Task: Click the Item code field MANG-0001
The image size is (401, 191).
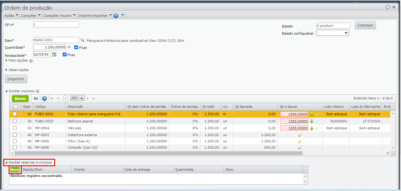Action: (56, 40)
